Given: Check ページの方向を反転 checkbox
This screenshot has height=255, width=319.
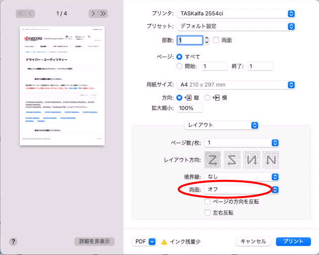Looking at the screenshot, I should pos(208,202).
